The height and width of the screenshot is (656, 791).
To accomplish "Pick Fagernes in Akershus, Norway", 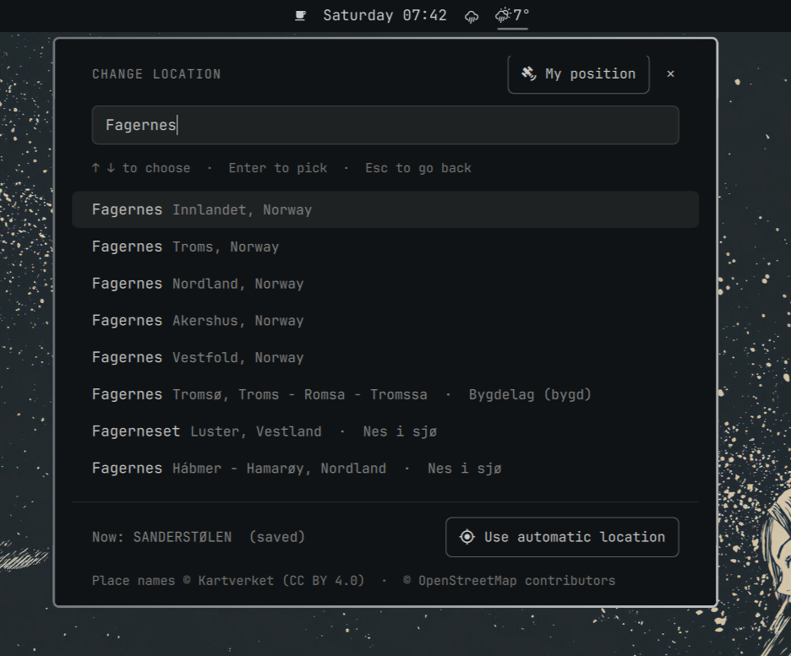I will pos(385,321).
